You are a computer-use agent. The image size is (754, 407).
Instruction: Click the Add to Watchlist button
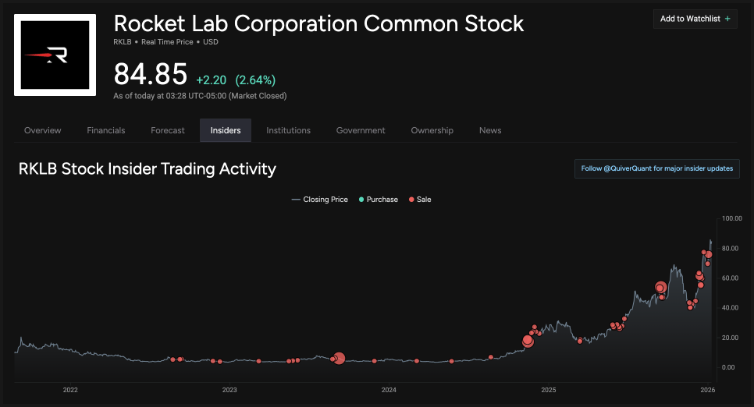click(695, 19)
